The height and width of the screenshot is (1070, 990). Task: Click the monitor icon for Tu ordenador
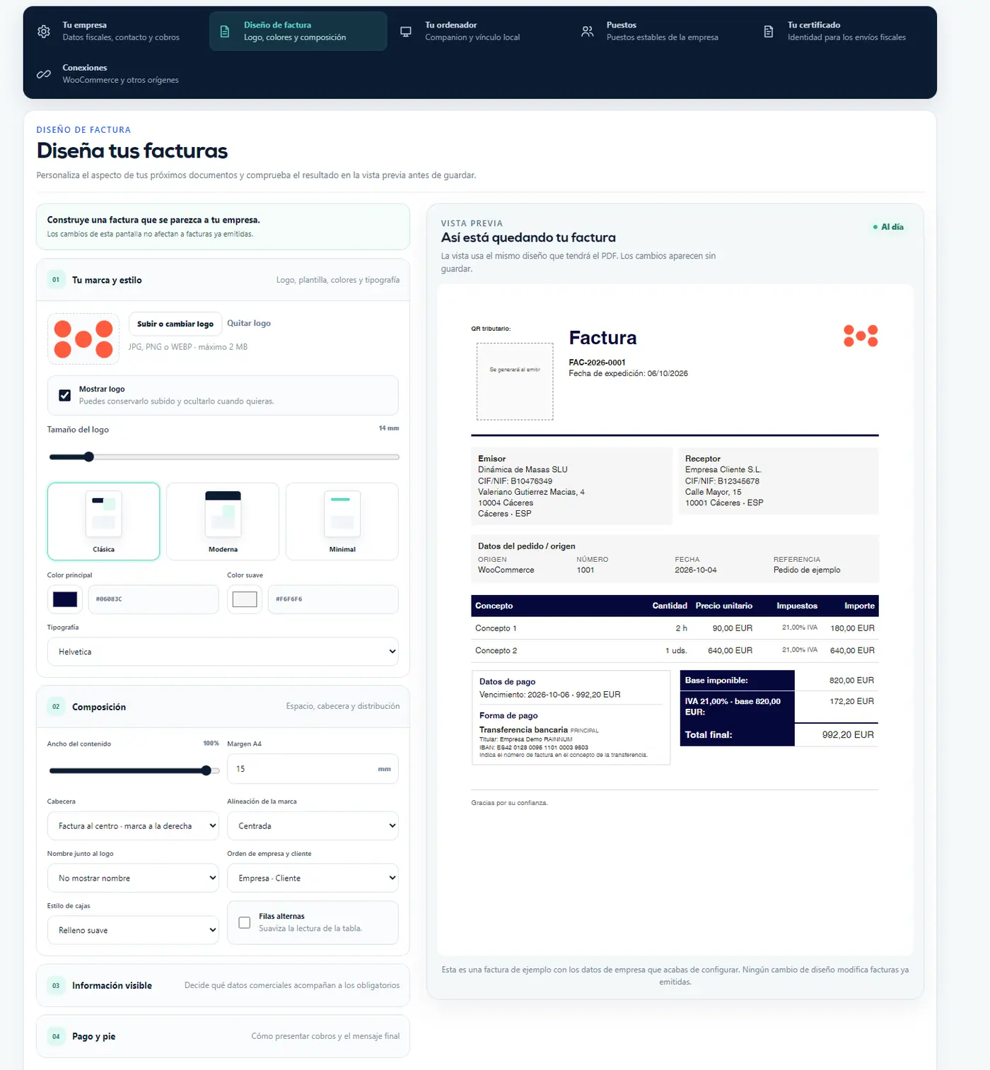point(406,31)
